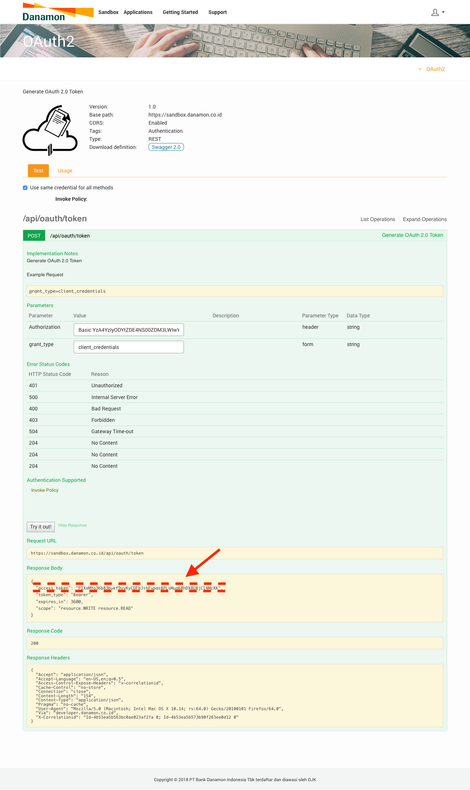Focus the grant_type value input field
This screenshot has width=470, height=790.
pyautogui.click(x=129, y=347)
